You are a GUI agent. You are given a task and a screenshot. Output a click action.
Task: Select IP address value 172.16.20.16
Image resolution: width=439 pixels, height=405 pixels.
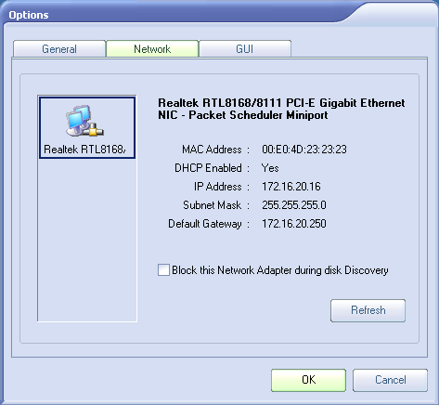click(x=291, y=187)
